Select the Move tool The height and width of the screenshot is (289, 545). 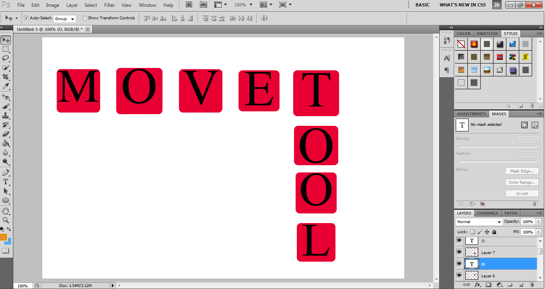[6, 39]
